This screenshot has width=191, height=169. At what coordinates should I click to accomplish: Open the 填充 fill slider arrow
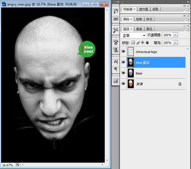tap(175, 43)
